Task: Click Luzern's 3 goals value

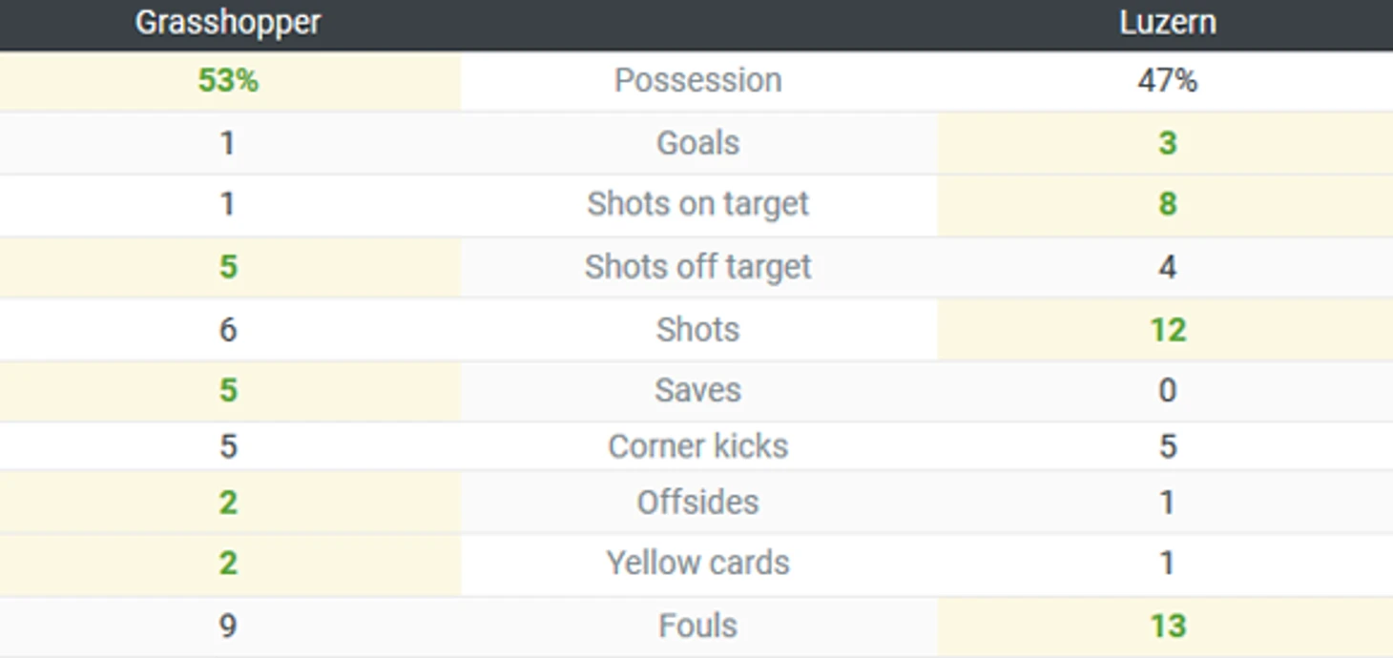Action: click(1167, 143)
